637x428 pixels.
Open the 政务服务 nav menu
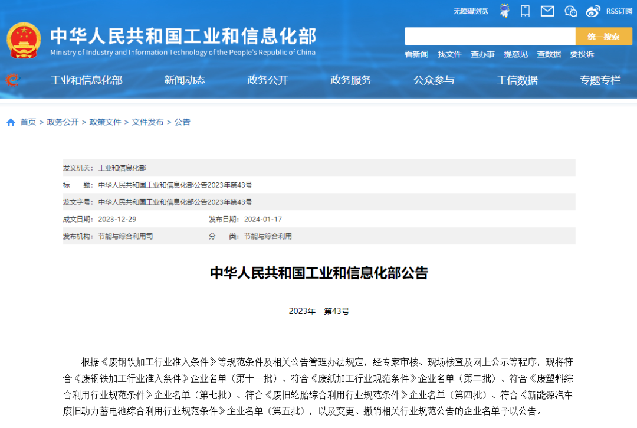click(x=351, y=80)
